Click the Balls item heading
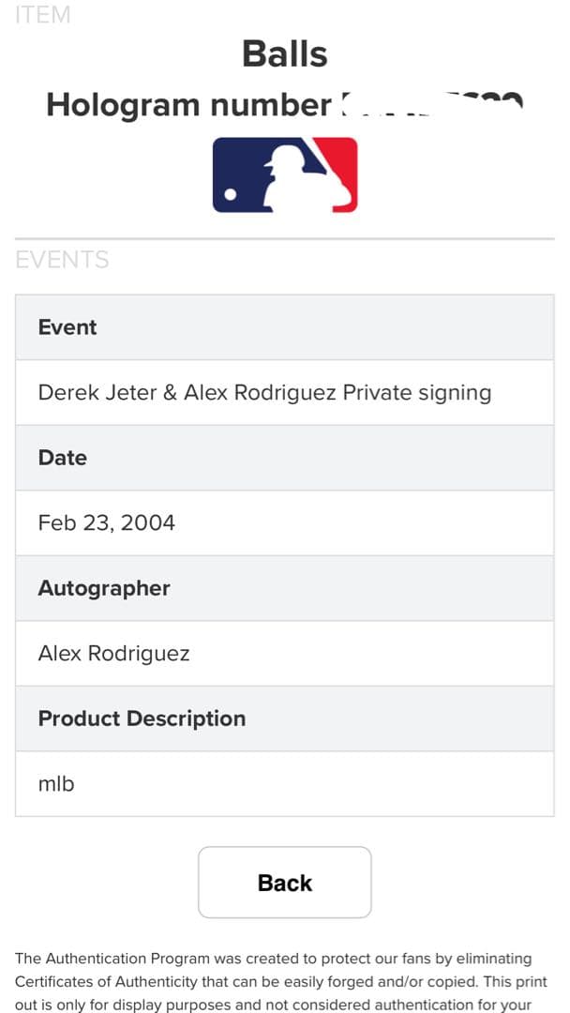The height and width of the screenshot is (1013, 570). click(x=285, y=53)
